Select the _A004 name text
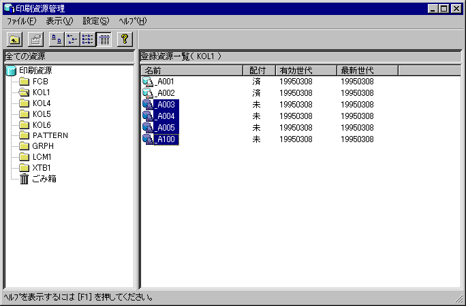The image size is (466, 306). click(166, 116)
